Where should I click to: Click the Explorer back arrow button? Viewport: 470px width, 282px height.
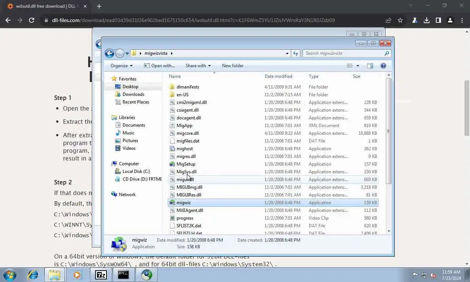pos(109,53)
